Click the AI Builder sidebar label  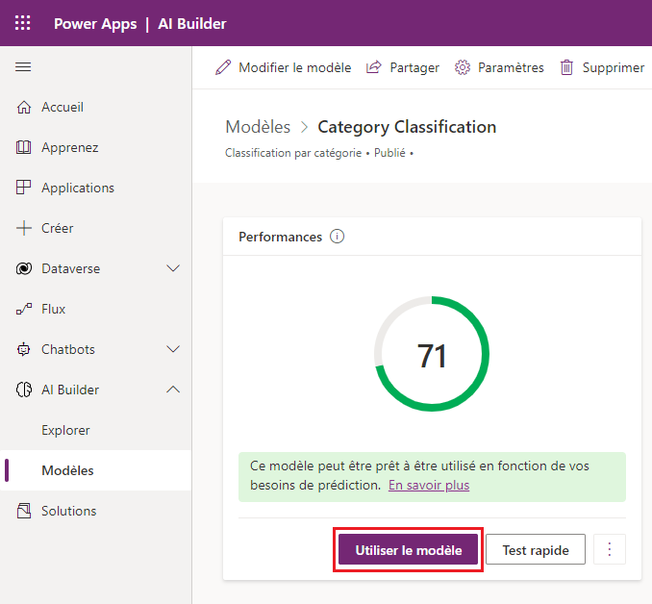point(70,390)
